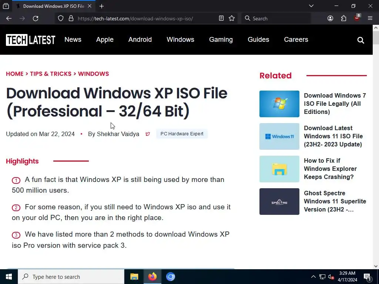Image resolution: width=379 pixels, height=284 pixels.
Task: Click the scrollbar up arrow
Action: click(x=376, y=28)
